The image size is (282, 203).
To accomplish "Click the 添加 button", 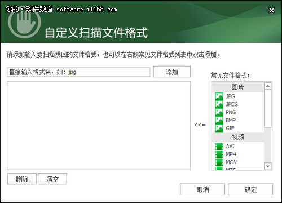I will (172, 72).
